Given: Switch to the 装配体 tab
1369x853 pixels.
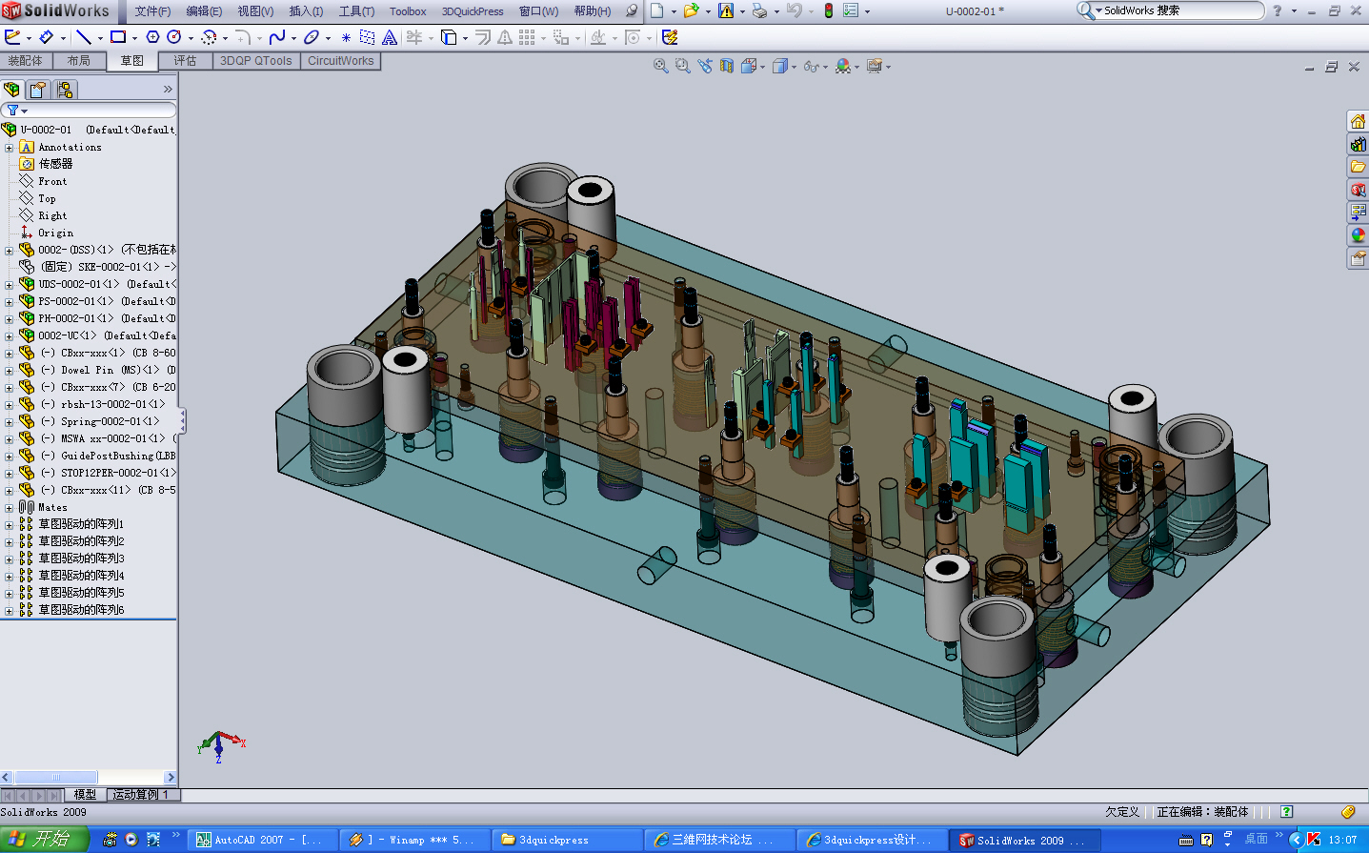Looking at the screenshot, I should (x=26, y=61).
